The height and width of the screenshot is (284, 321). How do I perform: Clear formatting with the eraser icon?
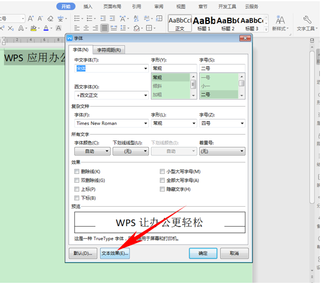(50, 19)
